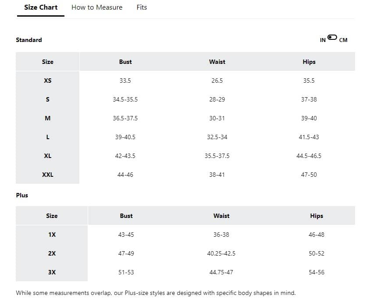Click the XL waist value 35.5-37.5
Image resolution: width=377 pixels, height=298 pixels.
[217, 156]
